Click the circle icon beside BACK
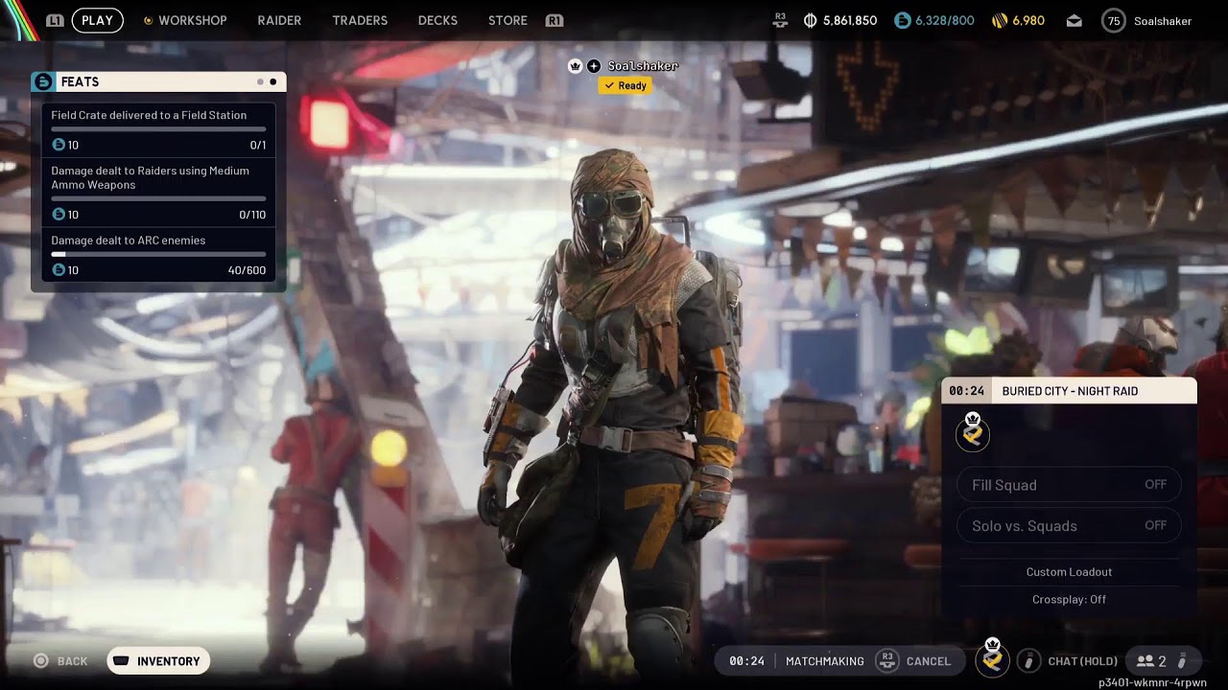Viewport: 1228px width, 690px height. coord(40,660)
